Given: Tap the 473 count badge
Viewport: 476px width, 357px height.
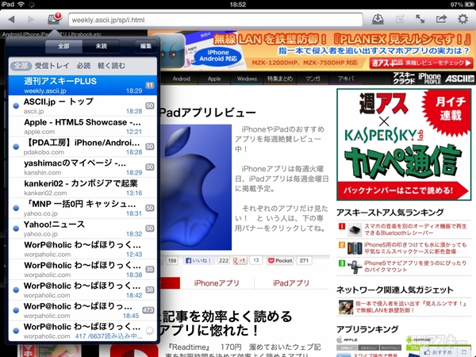Looking at the screenshot, I should (148, 310).
